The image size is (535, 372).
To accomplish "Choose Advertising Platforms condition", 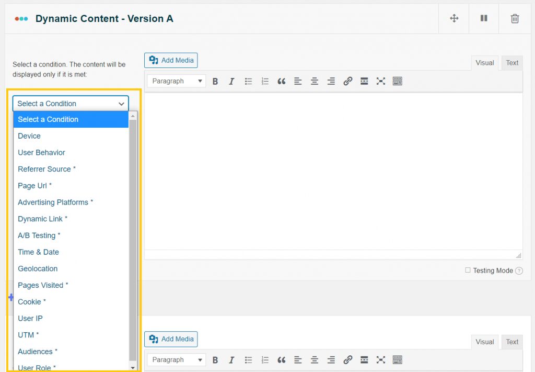I will 71,202.
